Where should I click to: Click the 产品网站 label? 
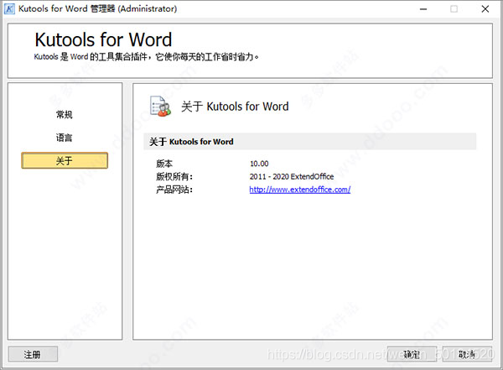pyautogui.click(x=174, y=190)
